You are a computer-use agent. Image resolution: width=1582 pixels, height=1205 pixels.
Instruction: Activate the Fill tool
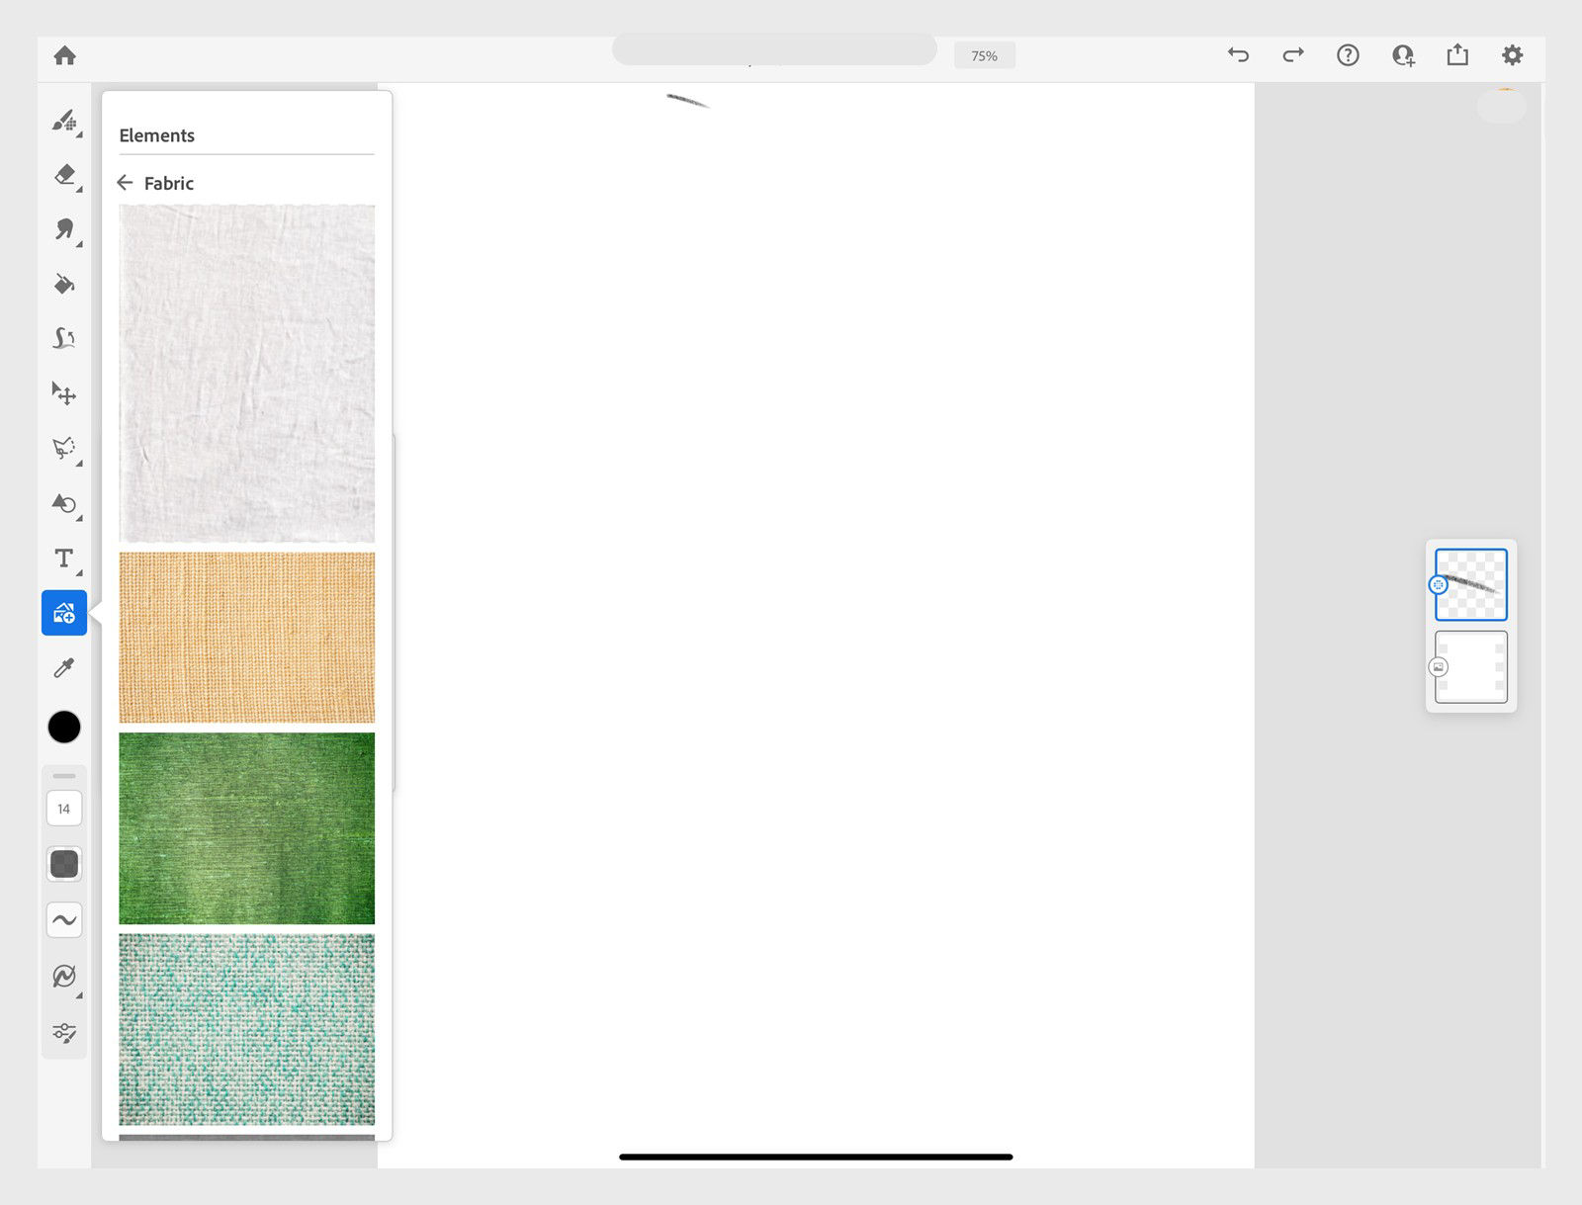63,285
